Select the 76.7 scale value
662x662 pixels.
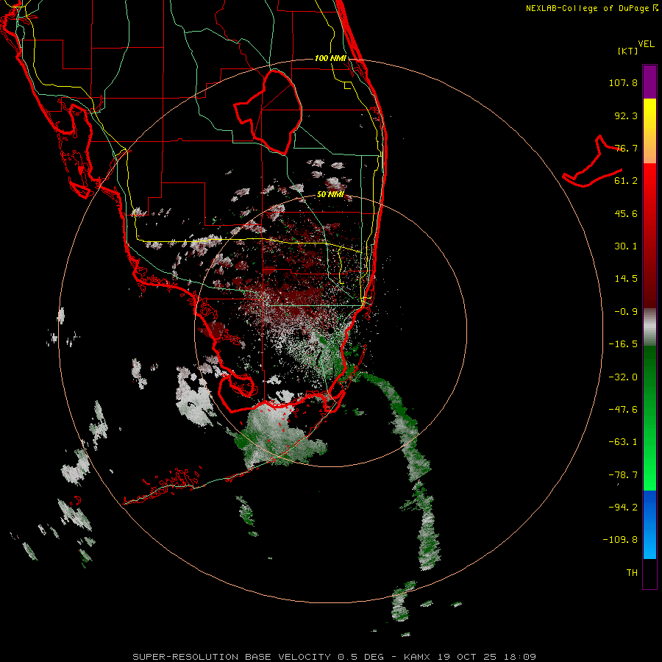(x=626, y=148)
